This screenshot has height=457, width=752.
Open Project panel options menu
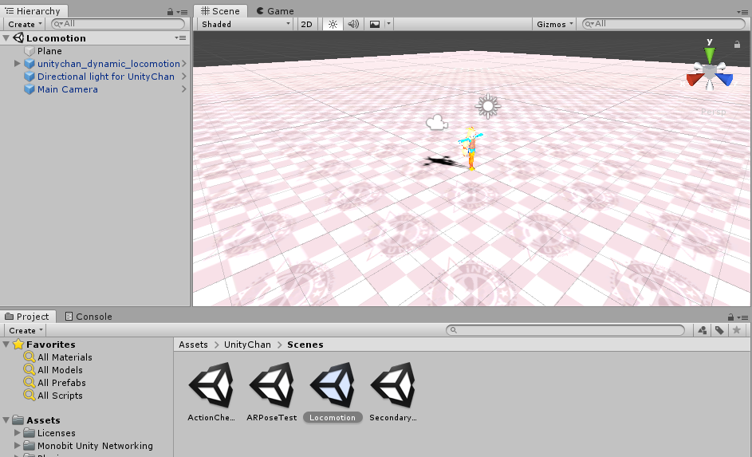(x=742, y=317)
